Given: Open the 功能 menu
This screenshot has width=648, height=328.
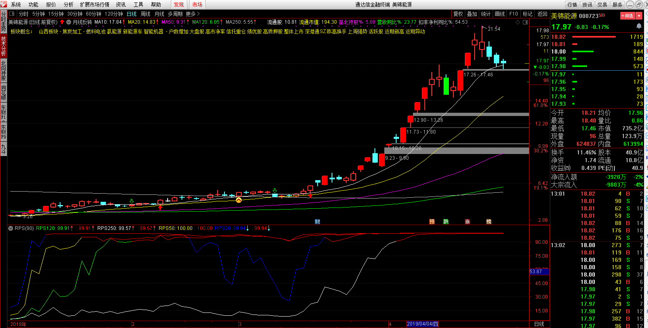Looking at the screenshot, I should tap(34, 4).
